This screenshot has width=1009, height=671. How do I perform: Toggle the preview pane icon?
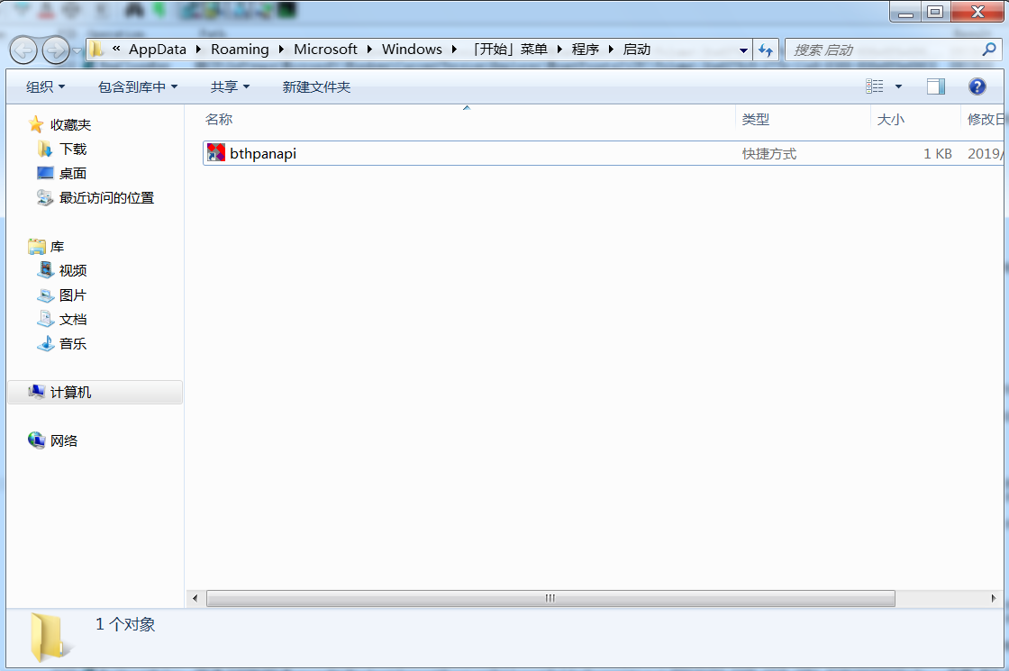point(936,86)
